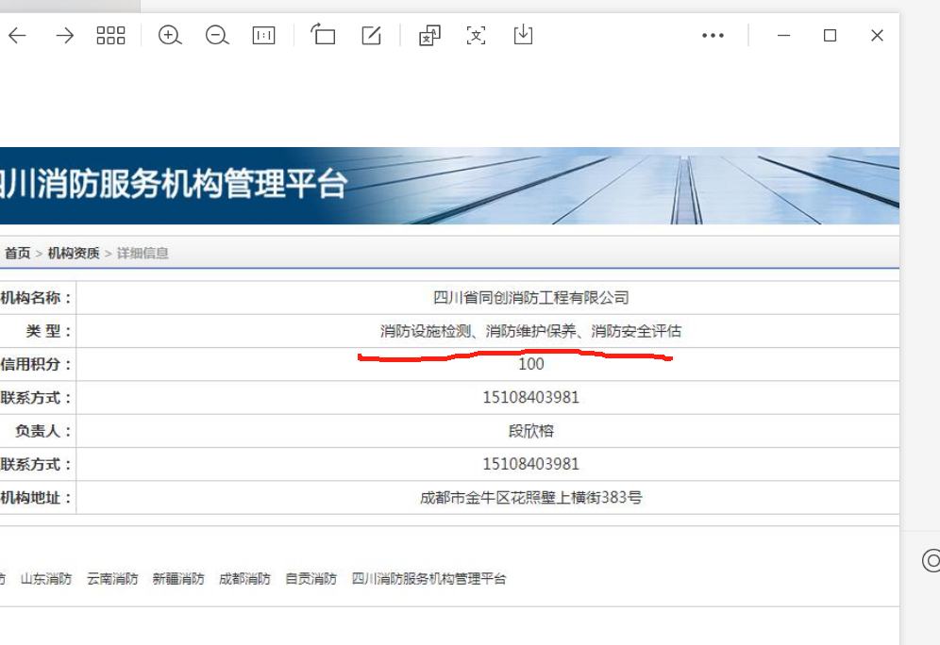Click the 新疆消防 footer link
Viewport: 940px width, 645px height.
(x=178, y=579)
